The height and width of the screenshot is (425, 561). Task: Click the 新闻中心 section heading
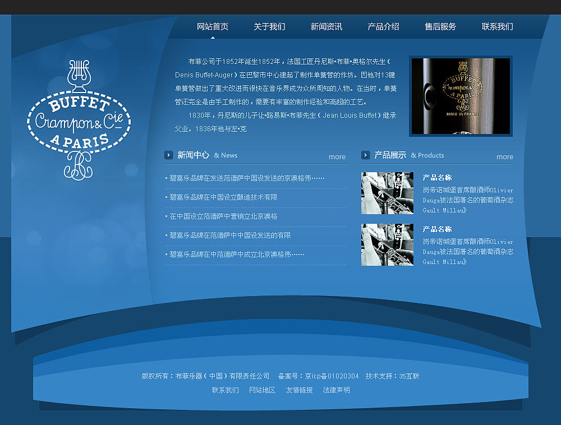click(x=193, y=155)
